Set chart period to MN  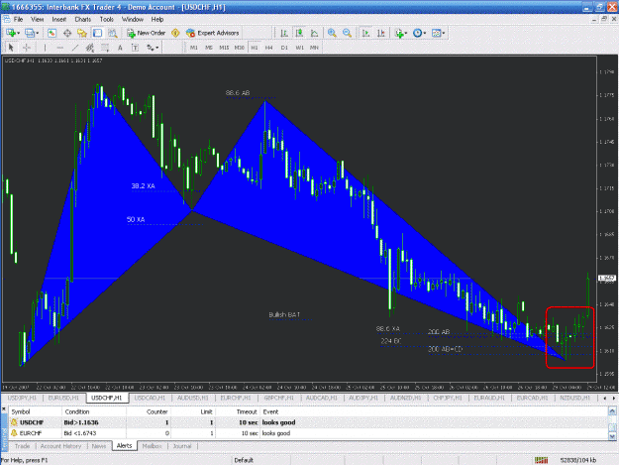(x=314, y=48)
